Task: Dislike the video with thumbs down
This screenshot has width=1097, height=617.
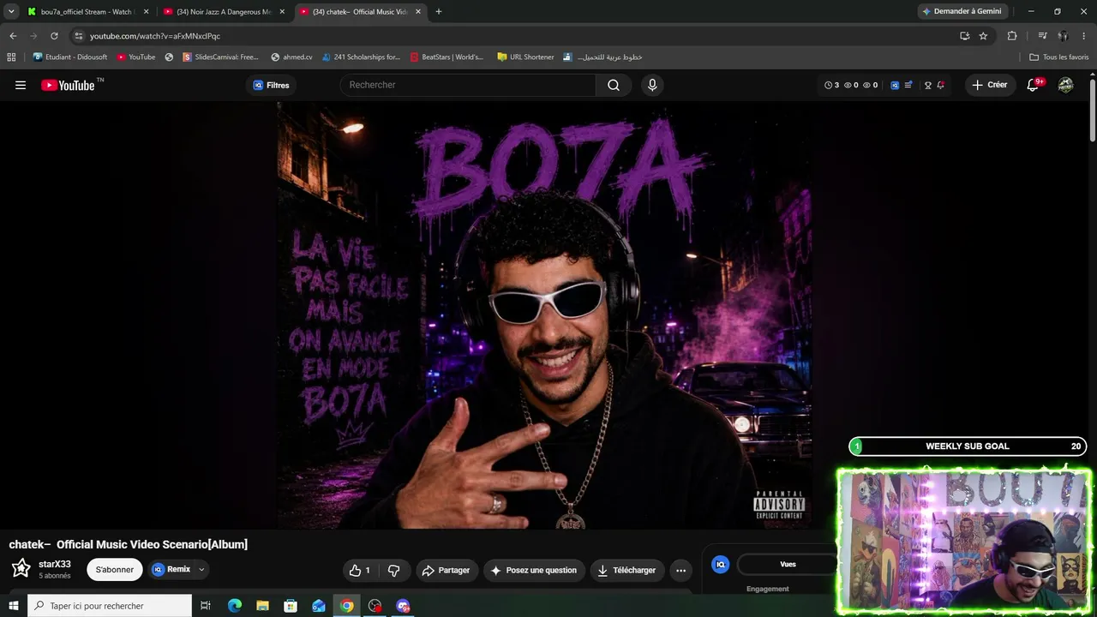Action: coord(394,570)
